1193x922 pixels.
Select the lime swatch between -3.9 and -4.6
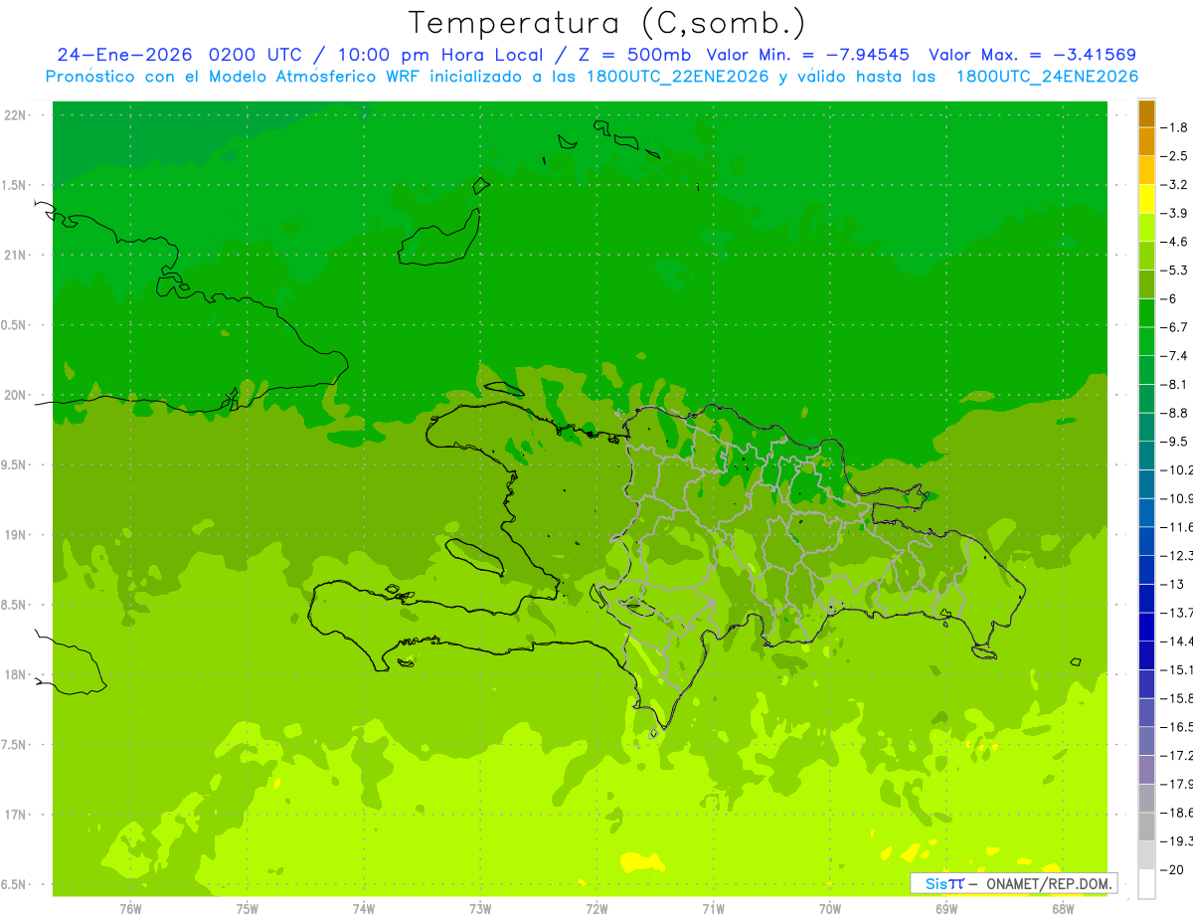1146,228
